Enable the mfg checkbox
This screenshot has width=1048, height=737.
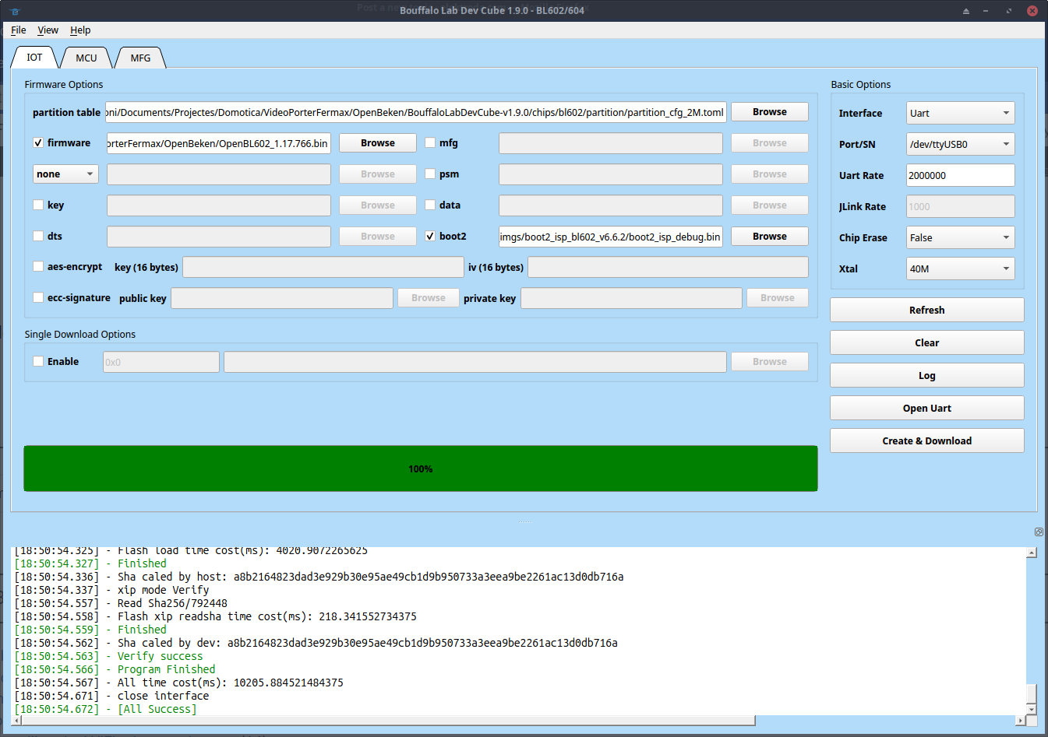click(430, 142)
